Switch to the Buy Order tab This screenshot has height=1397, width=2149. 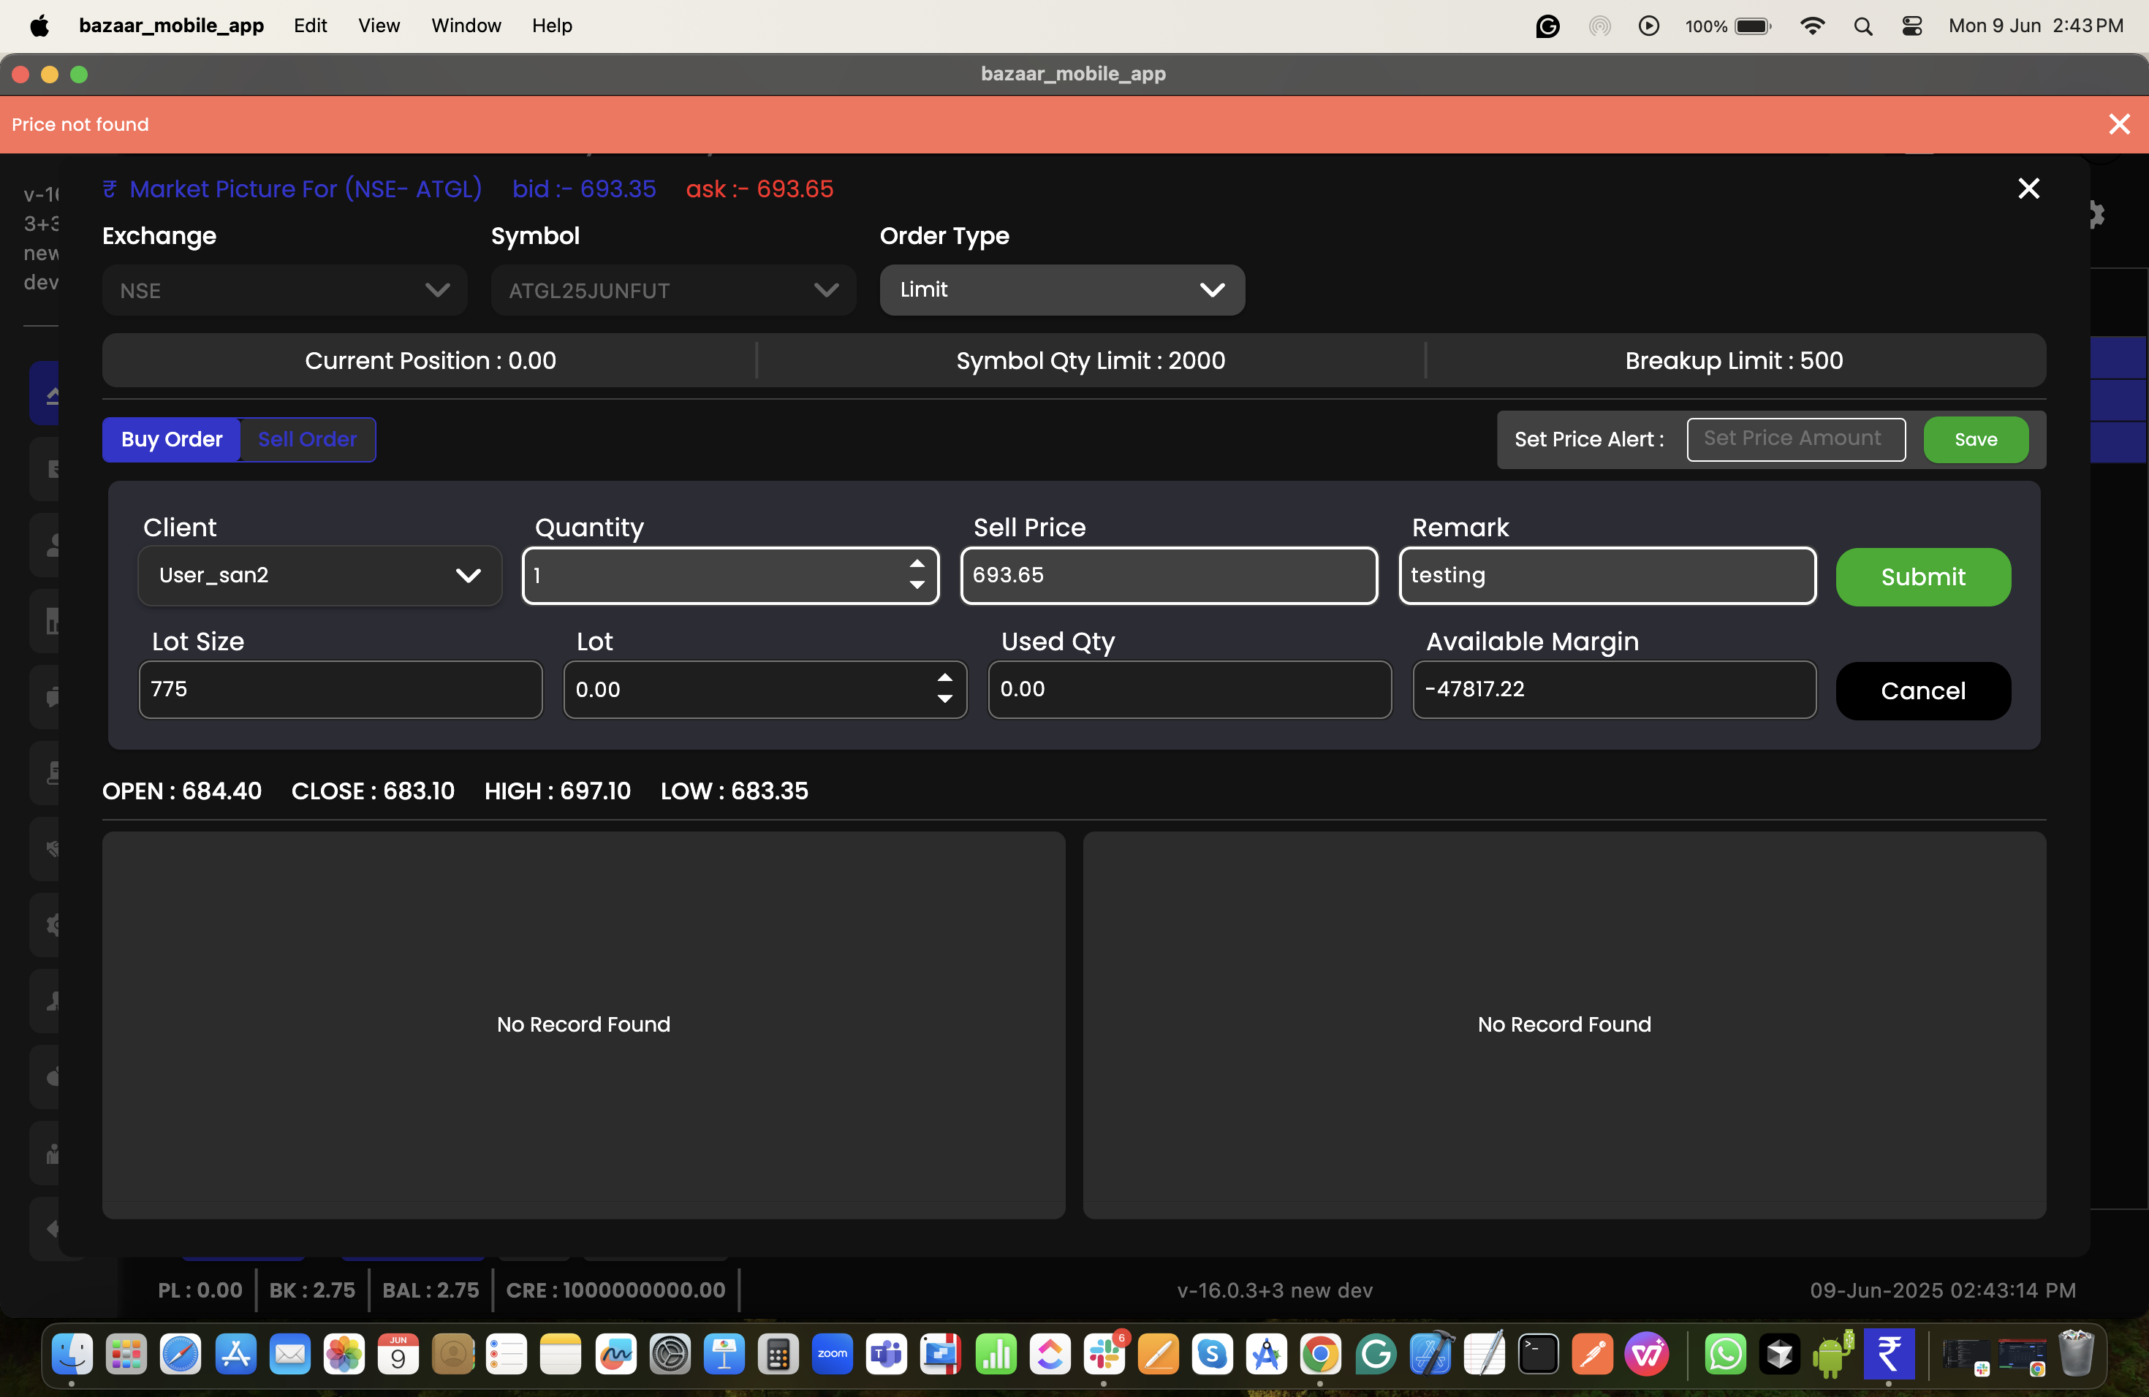pyautogui.click(x=172, y=440)
